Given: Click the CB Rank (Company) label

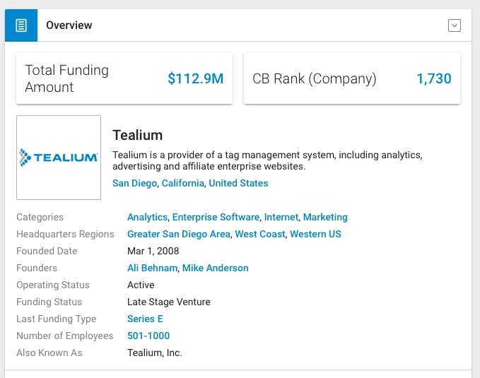Looking at the screenshot, I should 315,78.
